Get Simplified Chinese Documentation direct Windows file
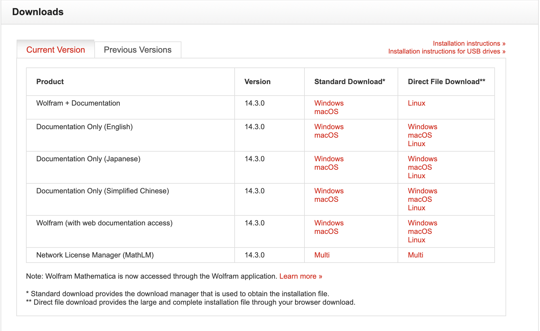540x331 pixels. [x=422, y=191]
